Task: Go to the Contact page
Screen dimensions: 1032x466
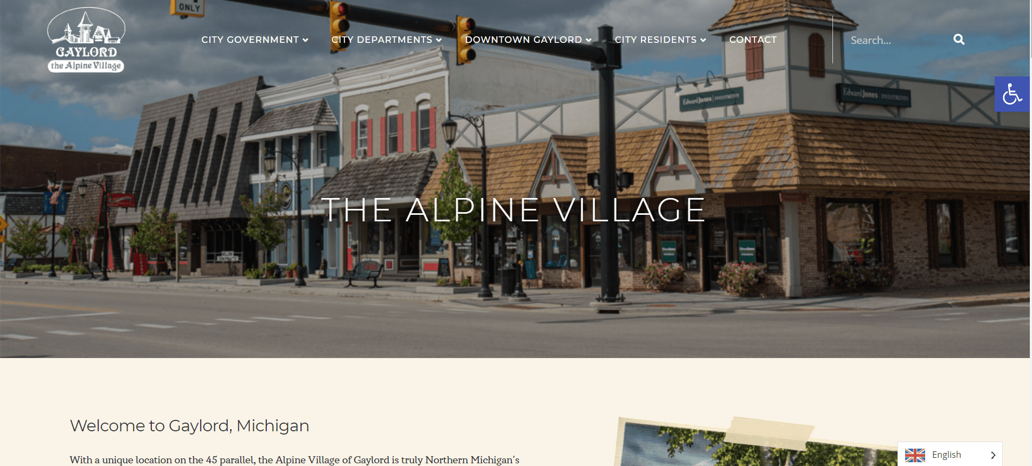Action: click(753, 40)
